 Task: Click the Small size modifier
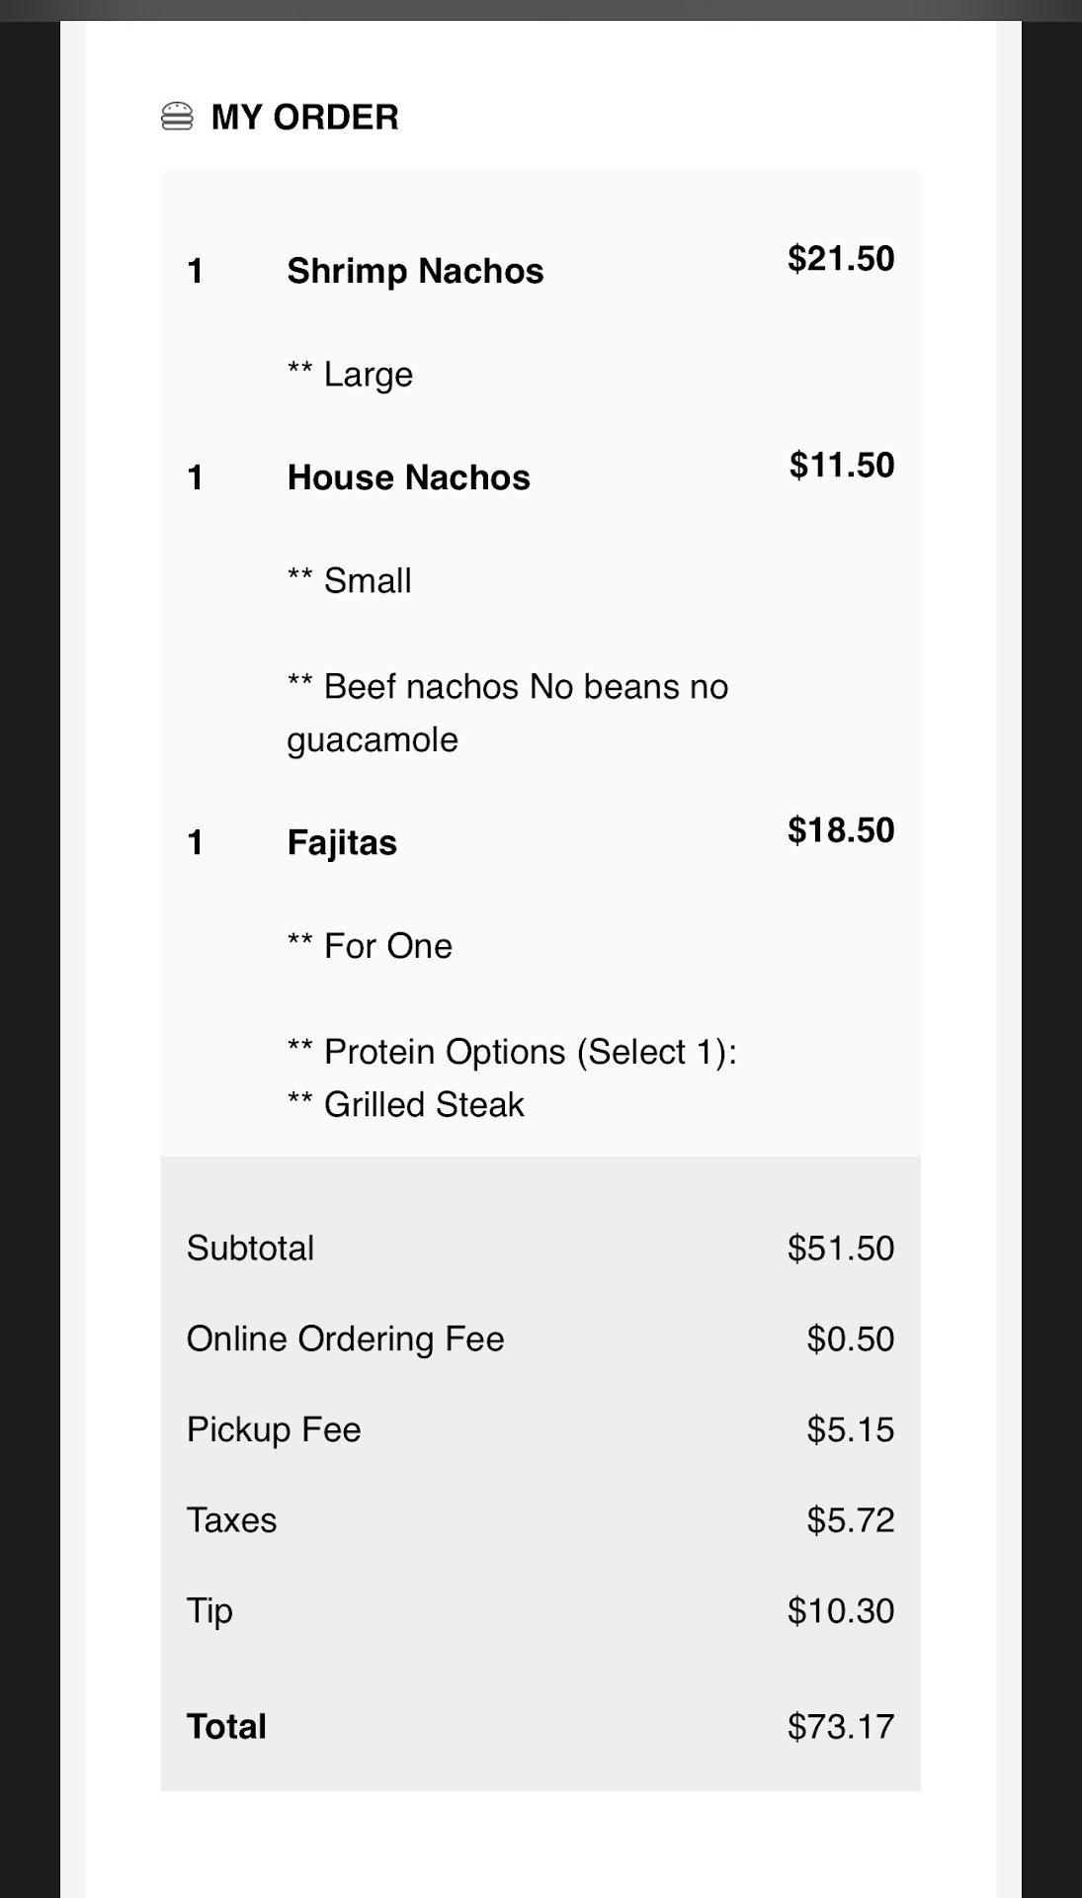coord(367,581)
